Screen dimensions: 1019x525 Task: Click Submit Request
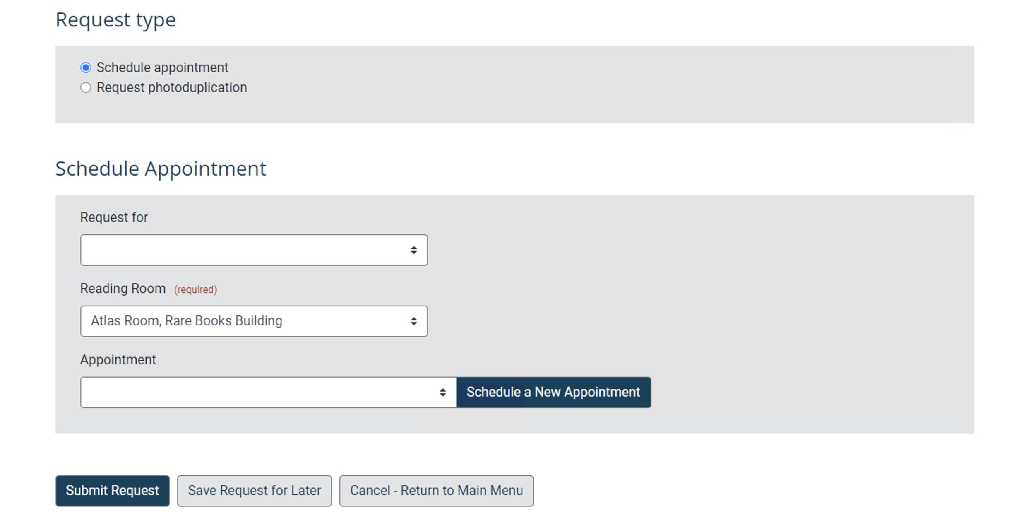[x=112, y=491]
